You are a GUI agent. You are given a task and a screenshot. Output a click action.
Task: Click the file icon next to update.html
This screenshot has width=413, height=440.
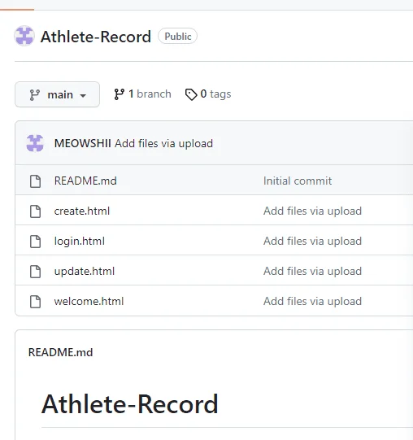[35, 272]
